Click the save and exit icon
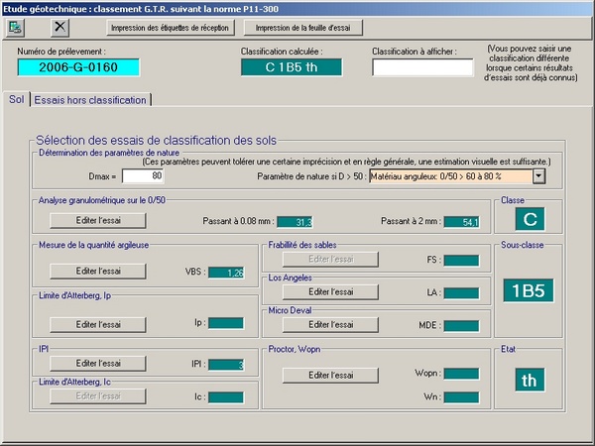This screenshot has width=595, height=446. coord(21,27)
